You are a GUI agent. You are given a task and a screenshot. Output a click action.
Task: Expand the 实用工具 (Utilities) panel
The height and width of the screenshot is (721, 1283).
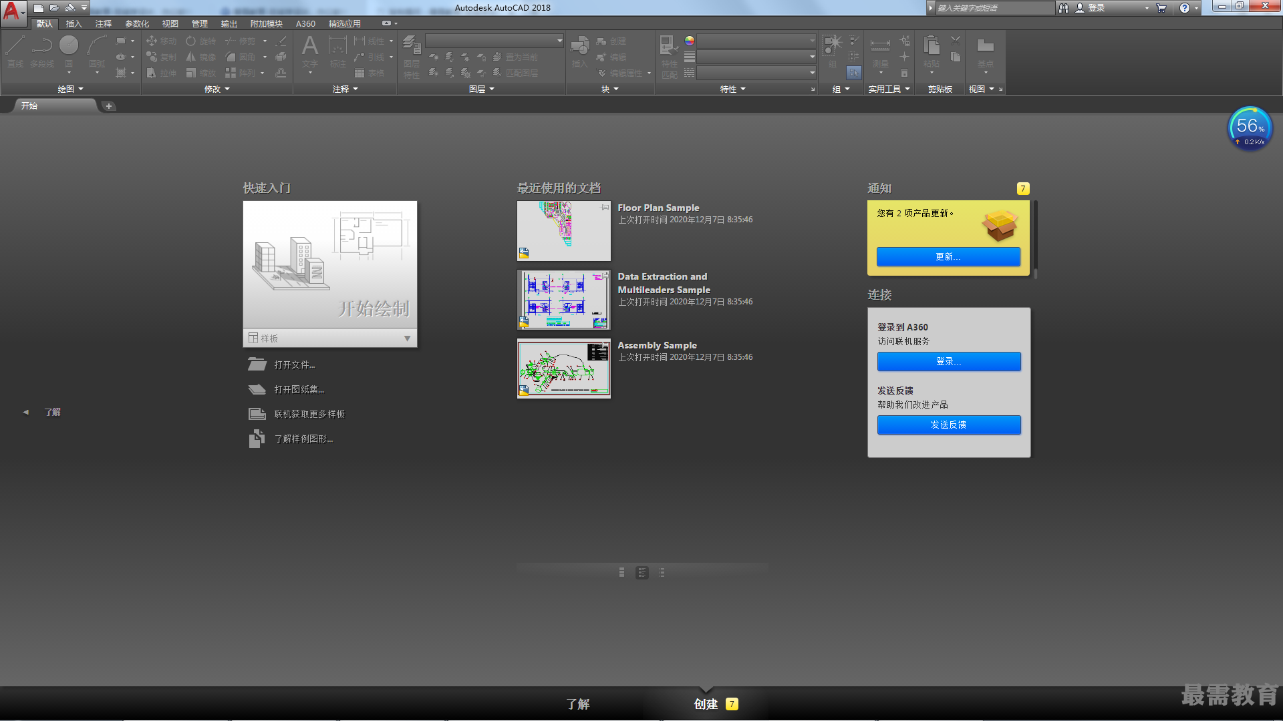pyautogui.click(x=889, y=89)
